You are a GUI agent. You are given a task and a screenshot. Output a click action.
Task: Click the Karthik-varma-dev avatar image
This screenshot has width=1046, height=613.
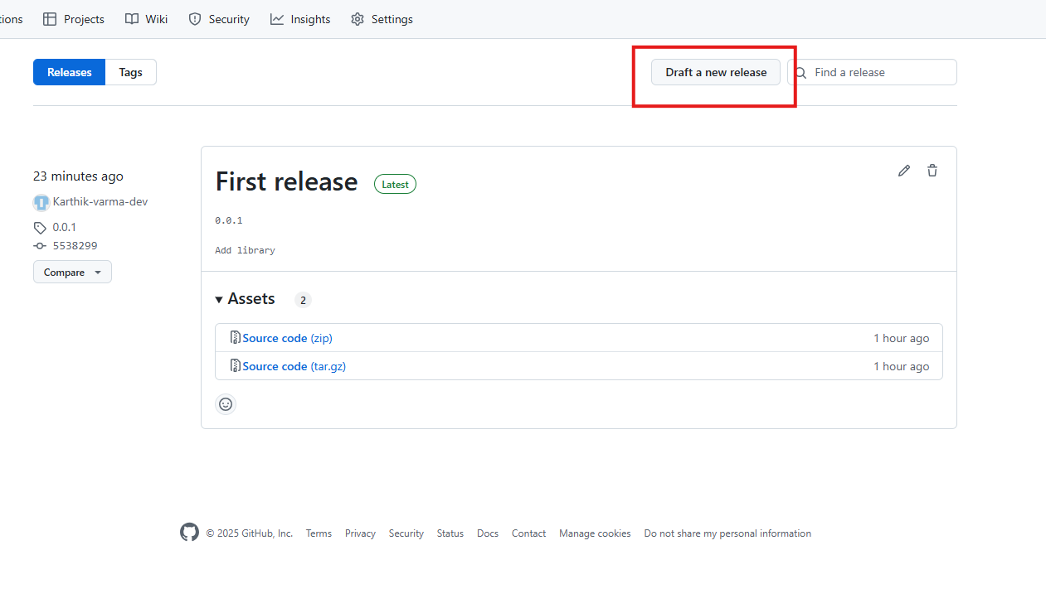pyautogui.click(x=41, y=202)
